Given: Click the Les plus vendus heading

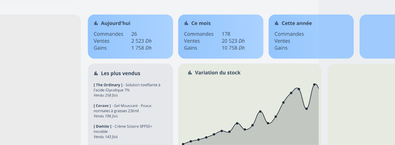Looking at the screenshot, I should click(x=120, y=73).
